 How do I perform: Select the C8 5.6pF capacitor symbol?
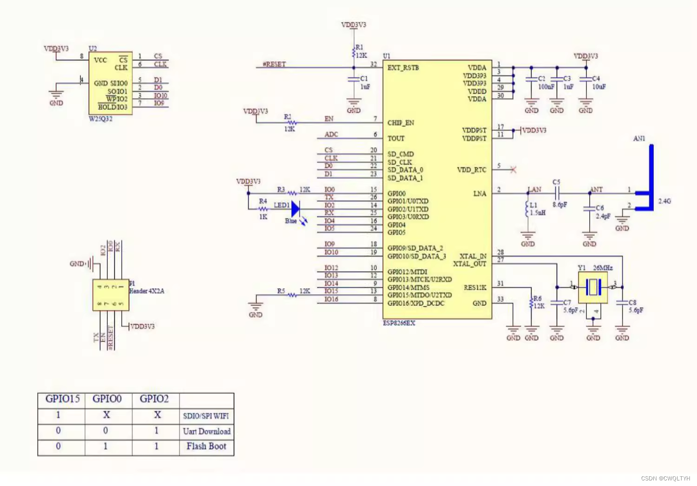[622, 303]
